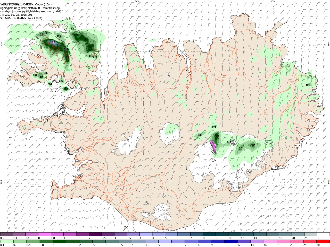Click the dark teal swatch labeled 8 in top legend row
This screenshot has width=330, height=247.
pos(209,234)
